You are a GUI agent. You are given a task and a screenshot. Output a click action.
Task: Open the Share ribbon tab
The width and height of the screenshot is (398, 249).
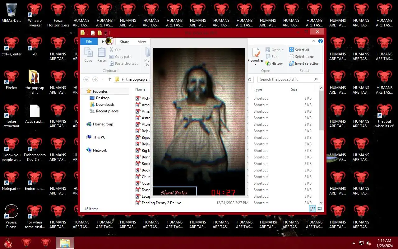(124, 42)
